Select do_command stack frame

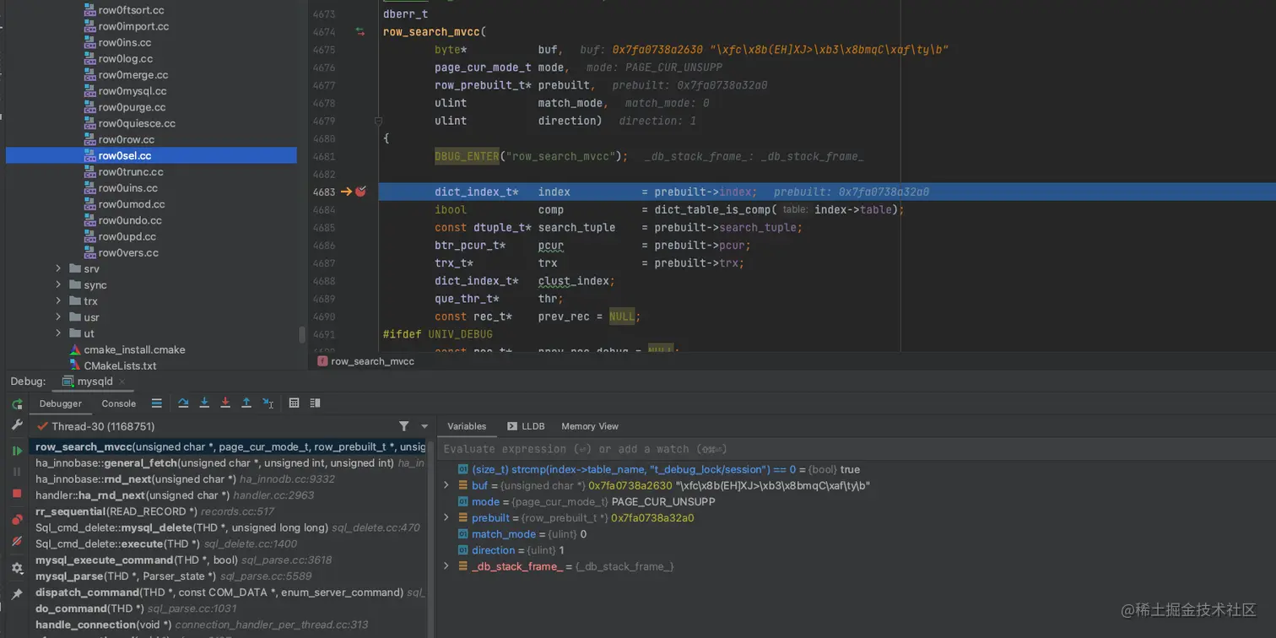coord(230,608)
